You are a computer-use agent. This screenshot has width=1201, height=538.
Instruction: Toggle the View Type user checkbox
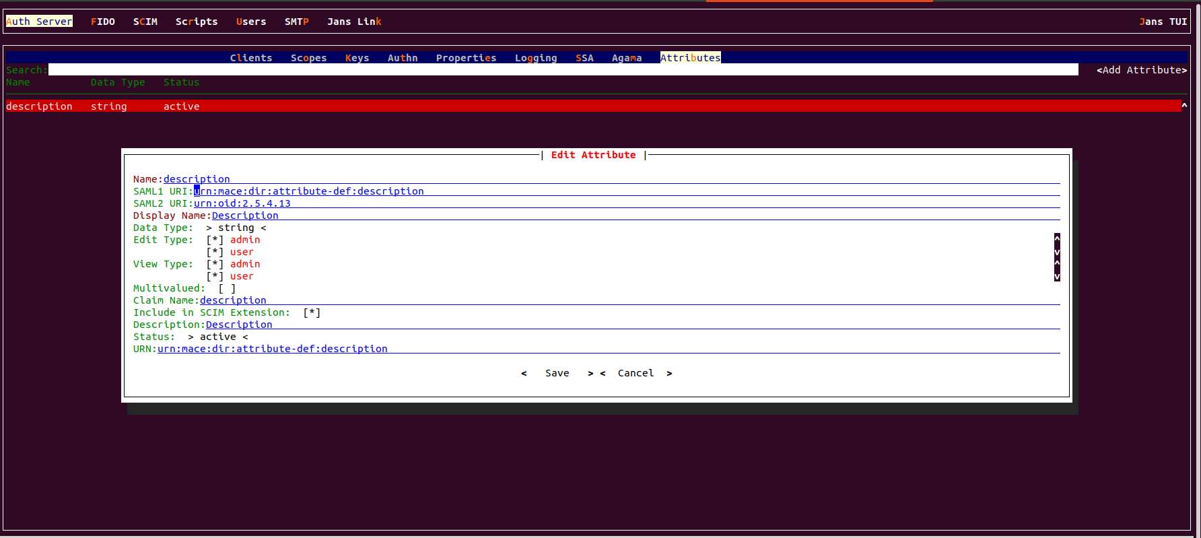[x=215, y=276]
